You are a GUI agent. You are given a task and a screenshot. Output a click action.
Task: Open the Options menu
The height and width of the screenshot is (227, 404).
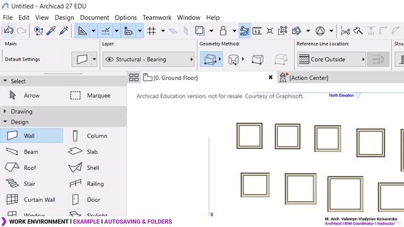[x=126, y=18]
